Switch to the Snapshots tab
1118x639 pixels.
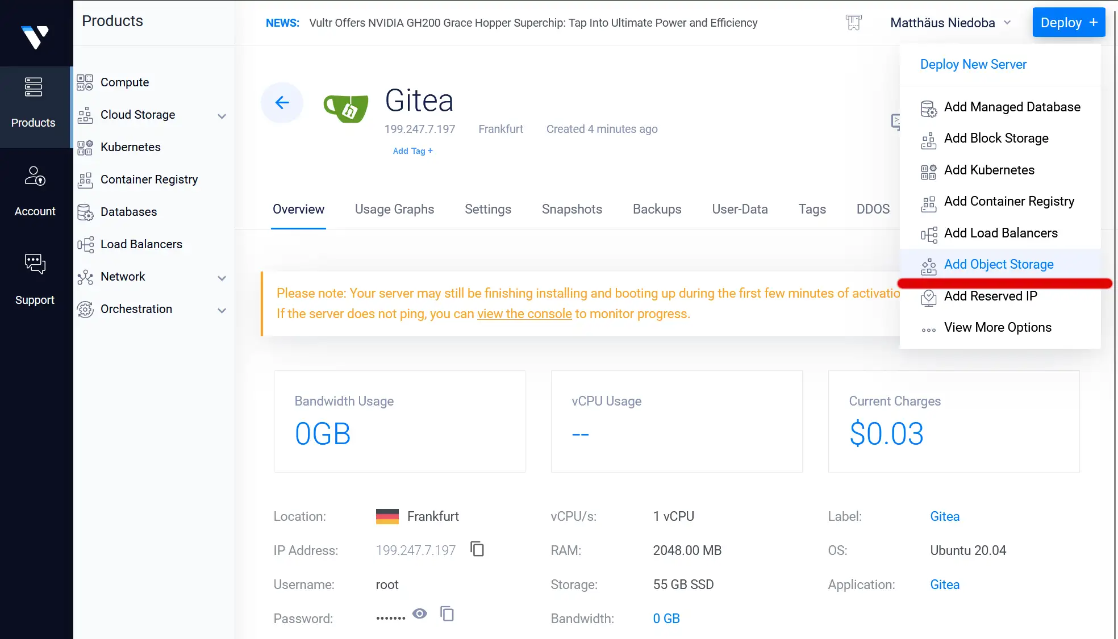coord(571,209)
